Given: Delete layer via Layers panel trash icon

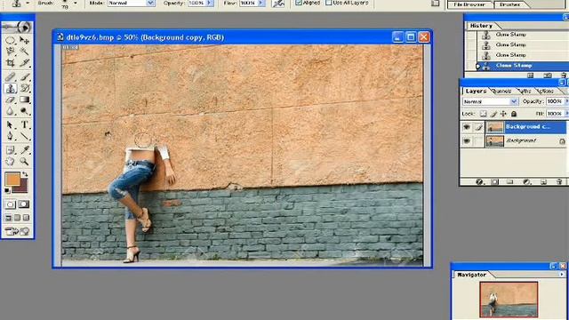Looking at the screenshot, I should (x=559, y=181).
